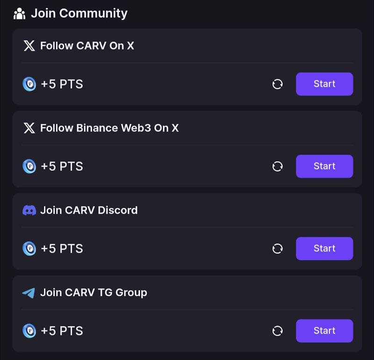Image resolution: width=374 pixels, height=360 pixels.
Task: Refresh the Join CARV Discord task status
Action: point(277,249)
